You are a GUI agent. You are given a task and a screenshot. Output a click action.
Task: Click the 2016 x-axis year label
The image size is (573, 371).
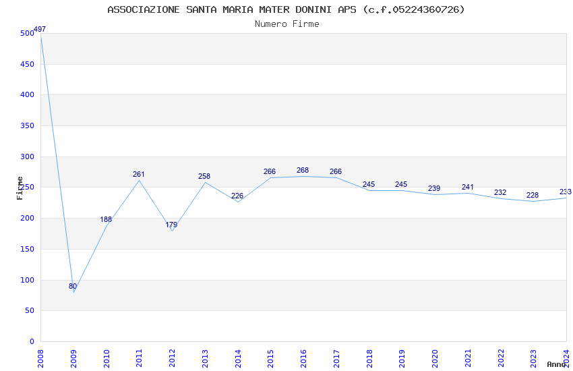point(303,358)
